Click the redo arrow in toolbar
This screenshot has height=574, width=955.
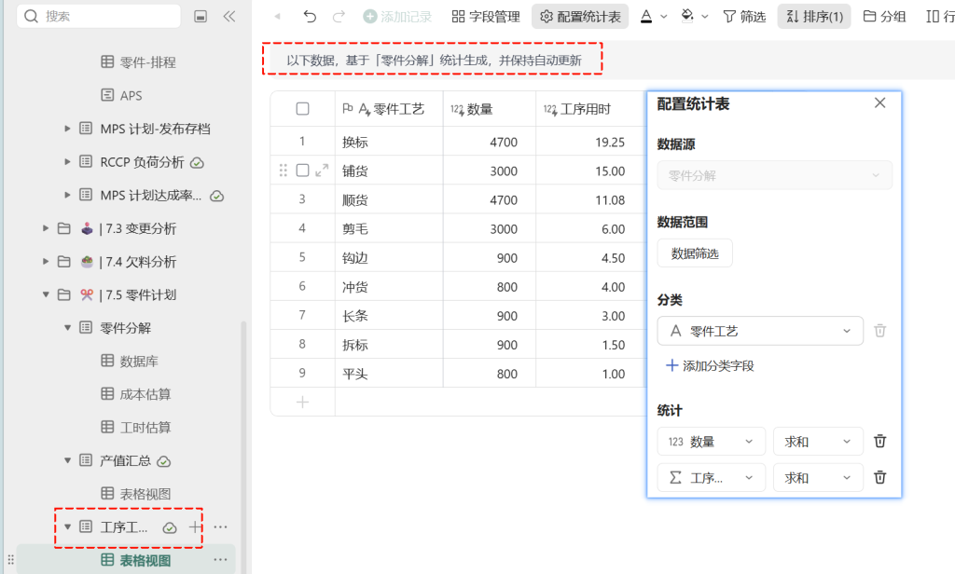[339, 17]
